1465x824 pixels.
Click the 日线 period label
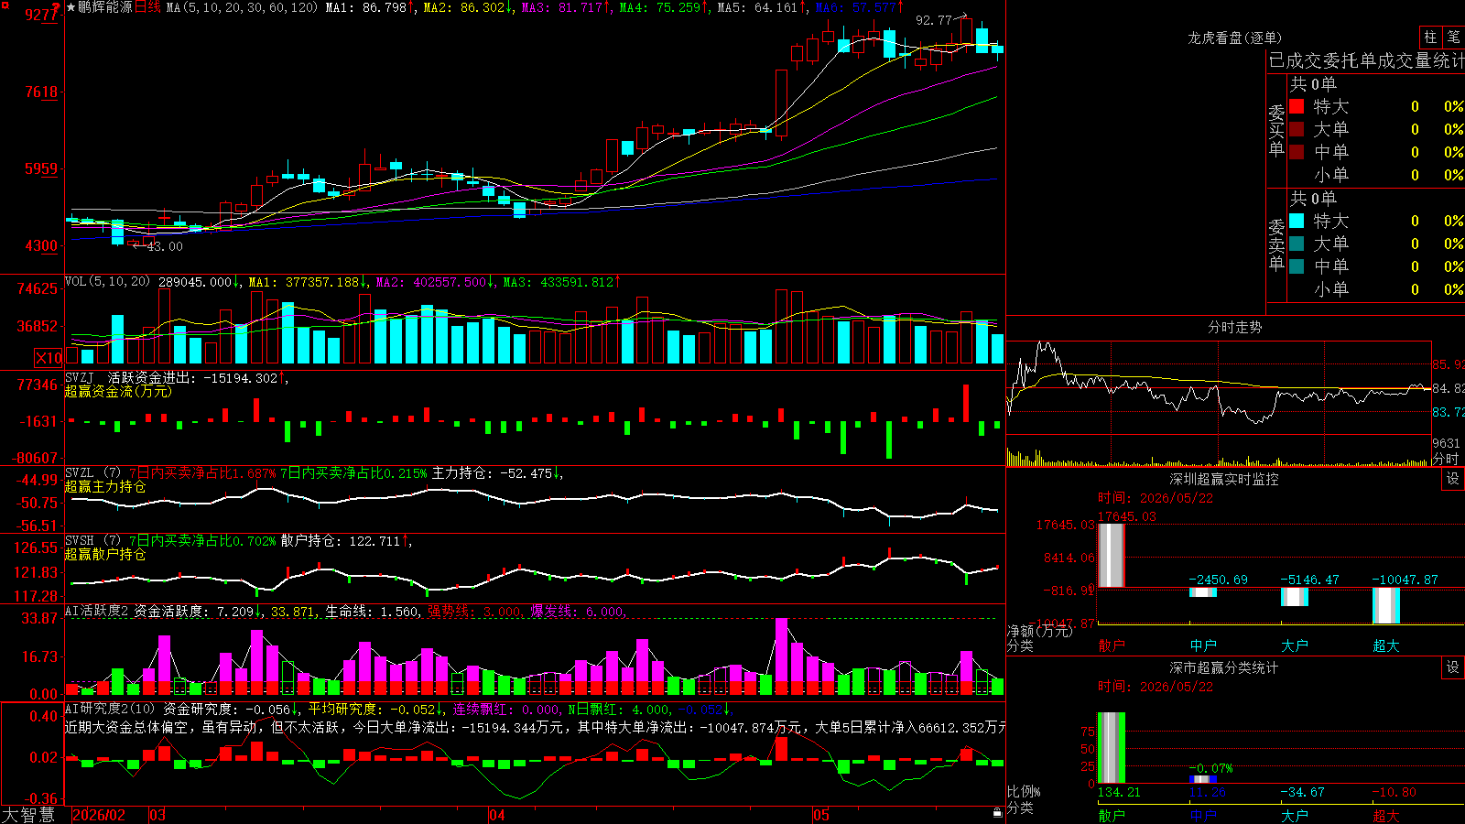147,7
